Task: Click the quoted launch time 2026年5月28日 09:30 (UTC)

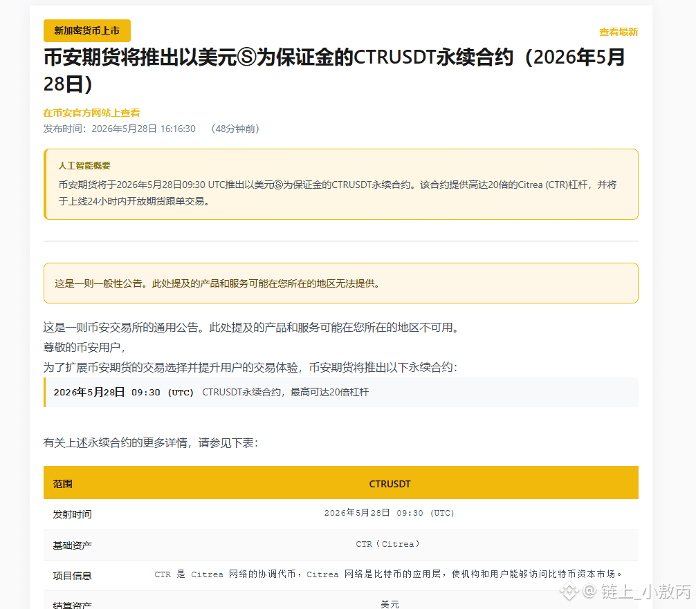Action: coord(123,392)
